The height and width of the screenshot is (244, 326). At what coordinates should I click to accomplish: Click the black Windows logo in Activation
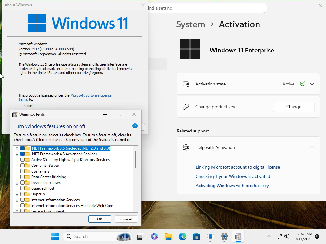pyautogui.click(x=190, y=49)
